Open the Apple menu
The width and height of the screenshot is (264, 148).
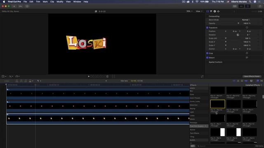pyautogui.click(x=4, y=2)
